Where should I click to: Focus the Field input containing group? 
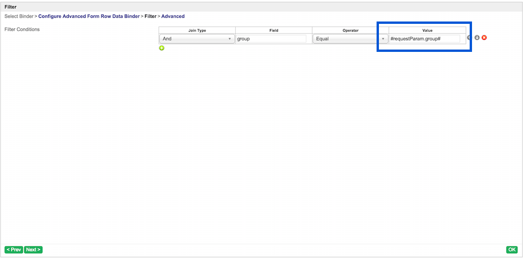271,39
